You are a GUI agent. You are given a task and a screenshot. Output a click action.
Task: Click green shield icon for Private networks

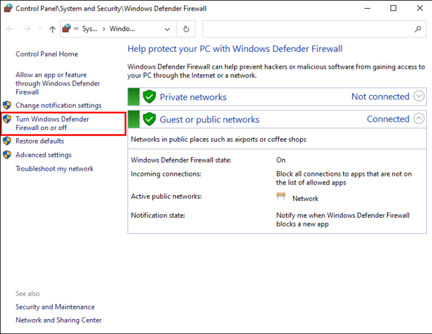150,97
